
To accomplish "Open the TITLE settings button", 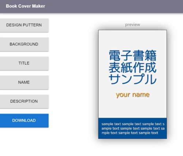I will pos(24,63).
